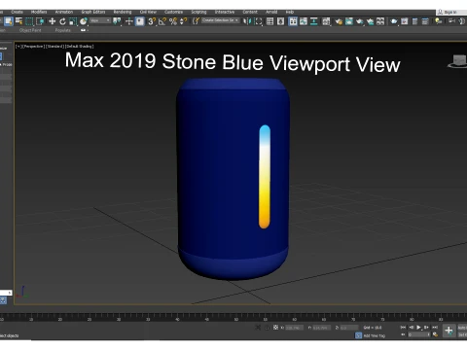This screenshot has width=467, height=350.
Task: Switch to Object Paint ribbon tab
Action: click(x=30, y=30)
